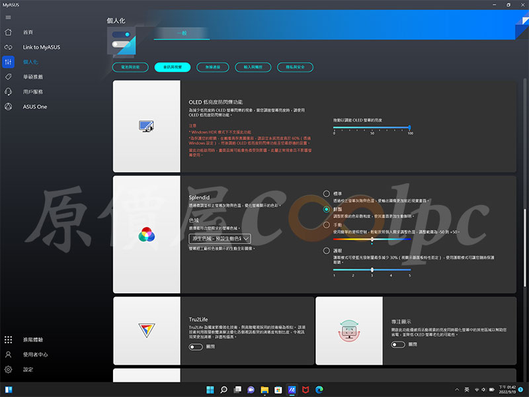Click the Tru2Life triangle logo tile
The height and width of the screenshot is (397, 529).
pyautogui.click(x=146, y=330)
